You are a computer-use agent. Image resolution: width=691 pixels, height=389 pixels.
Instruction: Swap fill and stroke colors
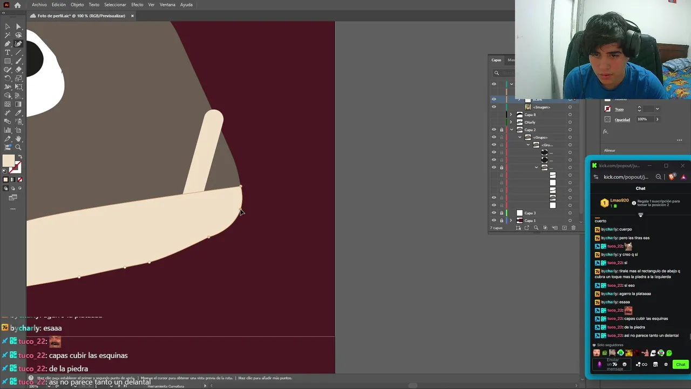(x=21, y=156)
